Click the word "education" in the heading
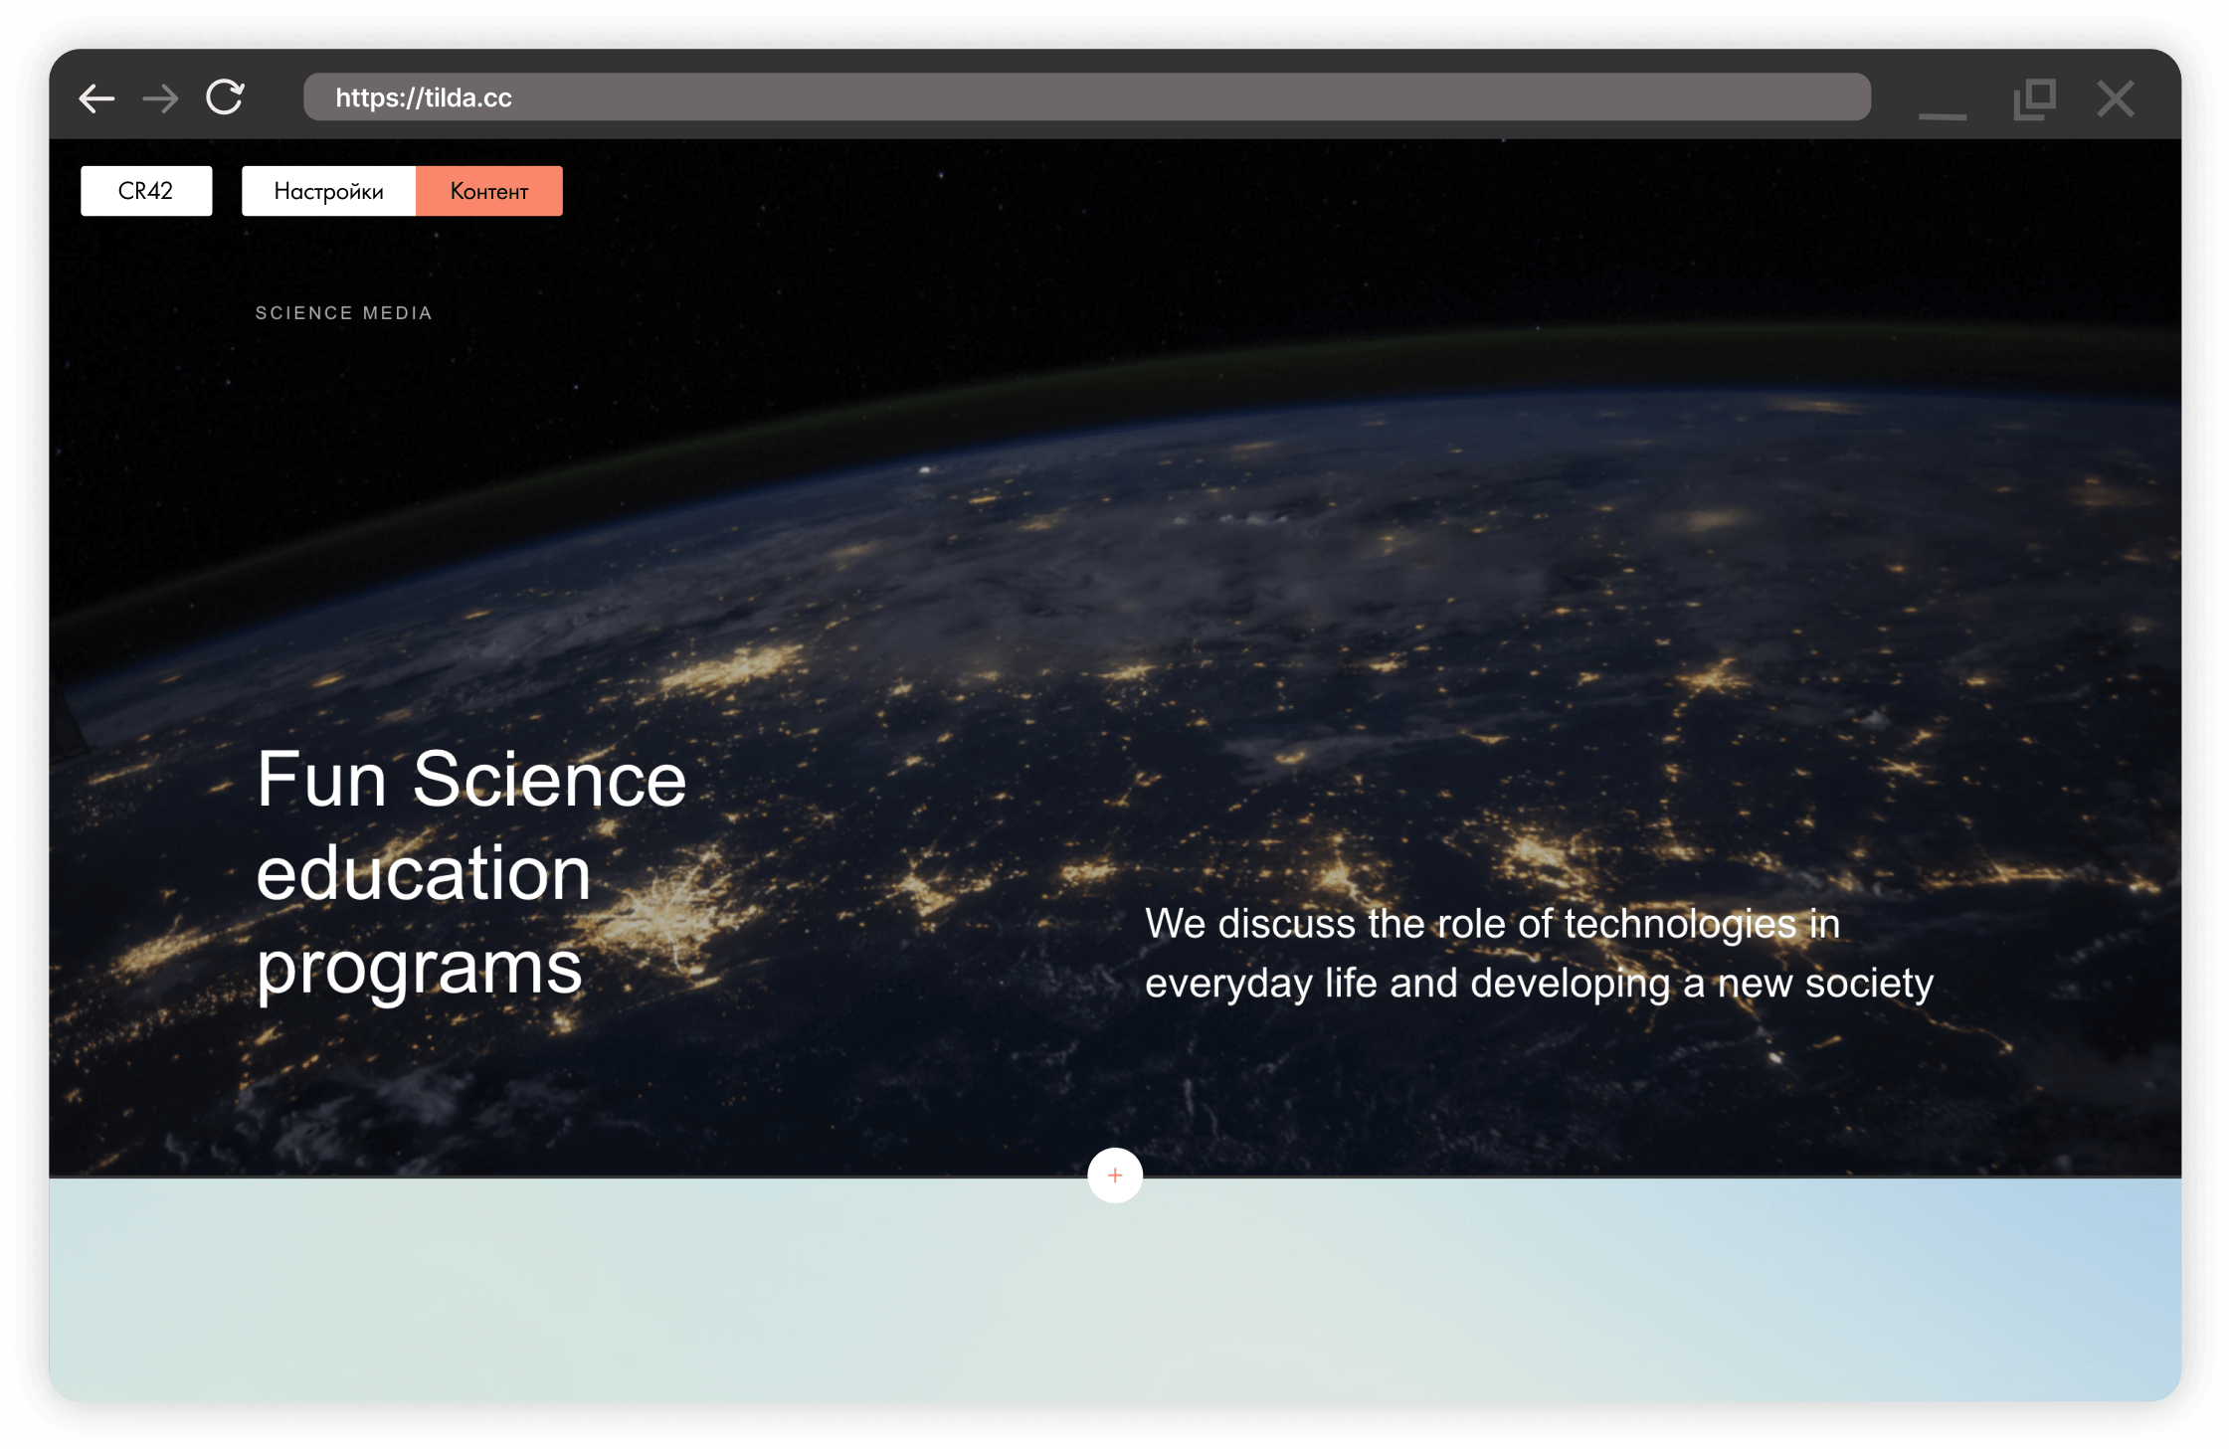2229x1449 pixels. 424,874
